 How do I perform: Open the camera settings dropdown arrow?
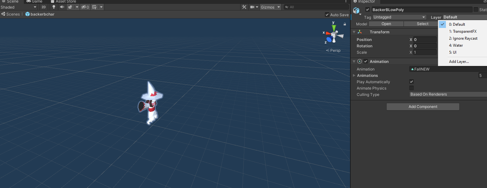[x=257, y=7]
